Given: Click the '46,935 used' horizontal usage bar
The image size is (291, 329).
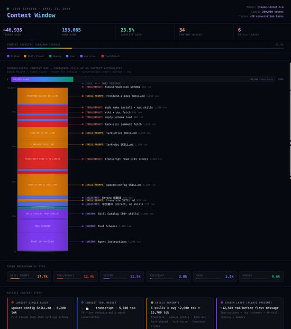Looking at the screenshot, I should [x=42, y=79].
